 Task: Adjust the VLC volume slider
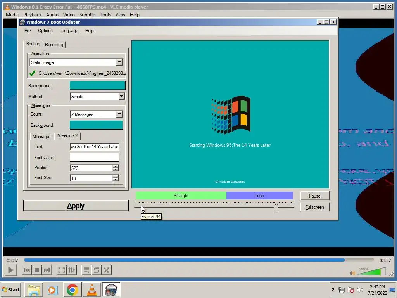[x=372, y=272]
